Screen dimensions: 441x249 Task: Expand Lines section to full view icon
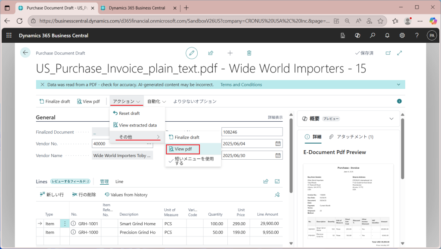point(277,181)
